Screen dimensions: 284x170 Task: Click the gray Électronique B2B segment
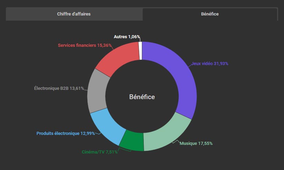pos(97,91)
